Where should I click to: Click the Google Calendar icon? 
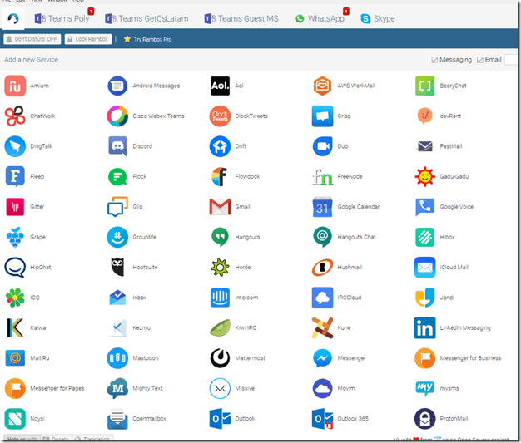(x=322, y=207)
